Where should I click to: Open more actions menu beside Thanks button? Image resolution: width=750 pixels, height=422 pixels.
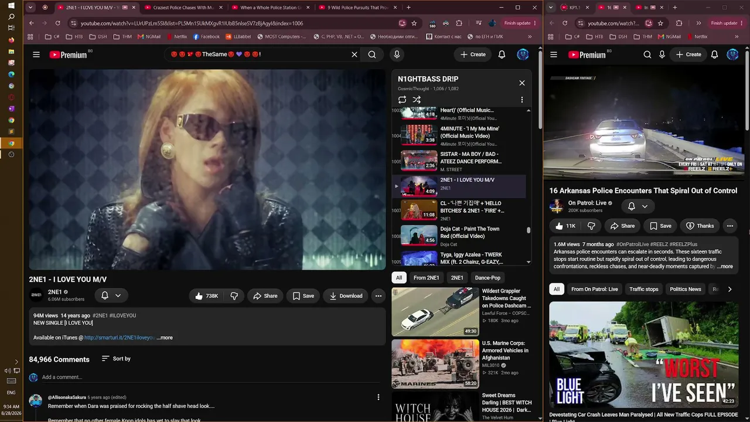tap(730, 226)
